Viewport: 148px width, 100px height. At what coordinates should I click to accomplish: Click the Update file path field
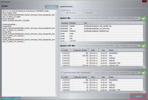click(105, 18)
